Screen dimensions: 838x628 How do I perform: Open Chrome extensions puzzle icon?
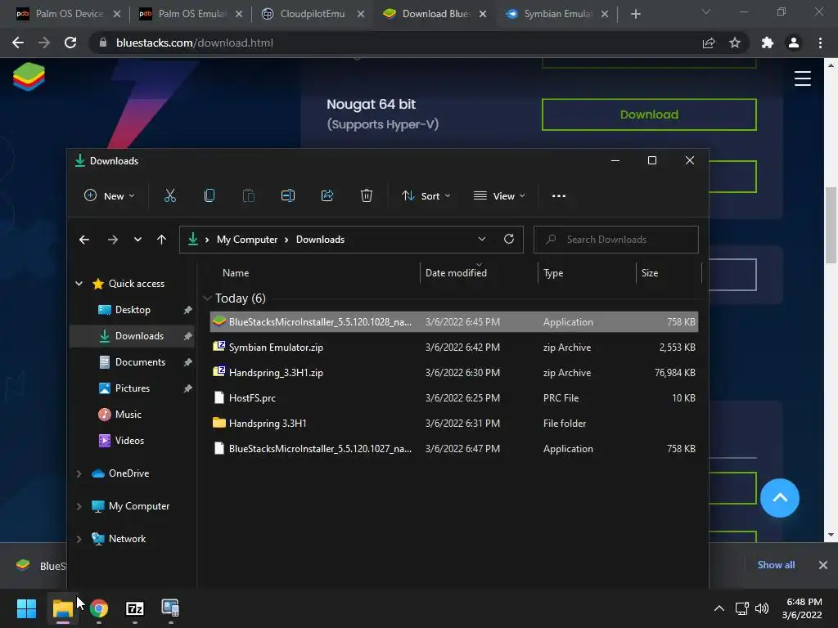(x=768, y=43)
